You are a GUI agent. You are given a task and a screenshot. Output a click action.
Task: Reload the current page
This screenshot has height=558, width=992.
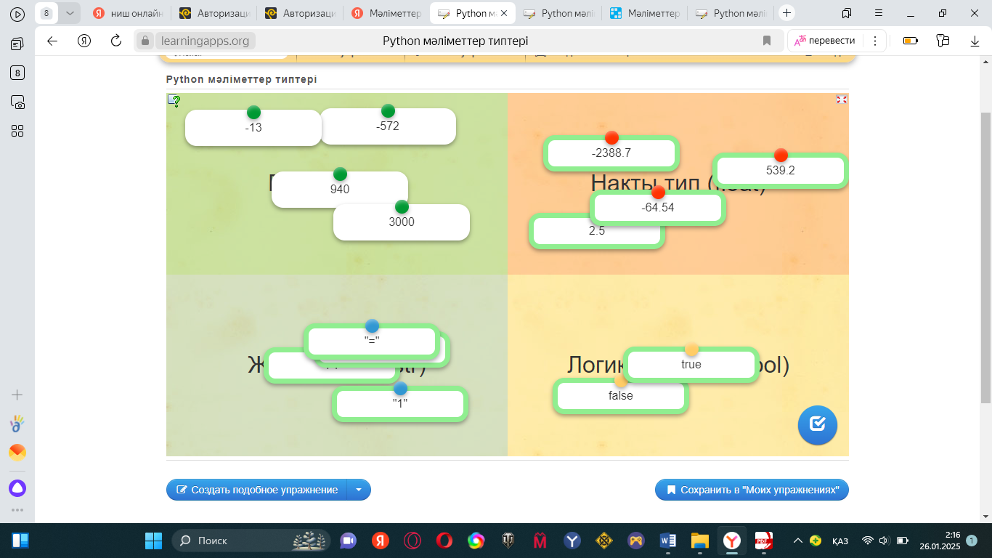[116, 41]
